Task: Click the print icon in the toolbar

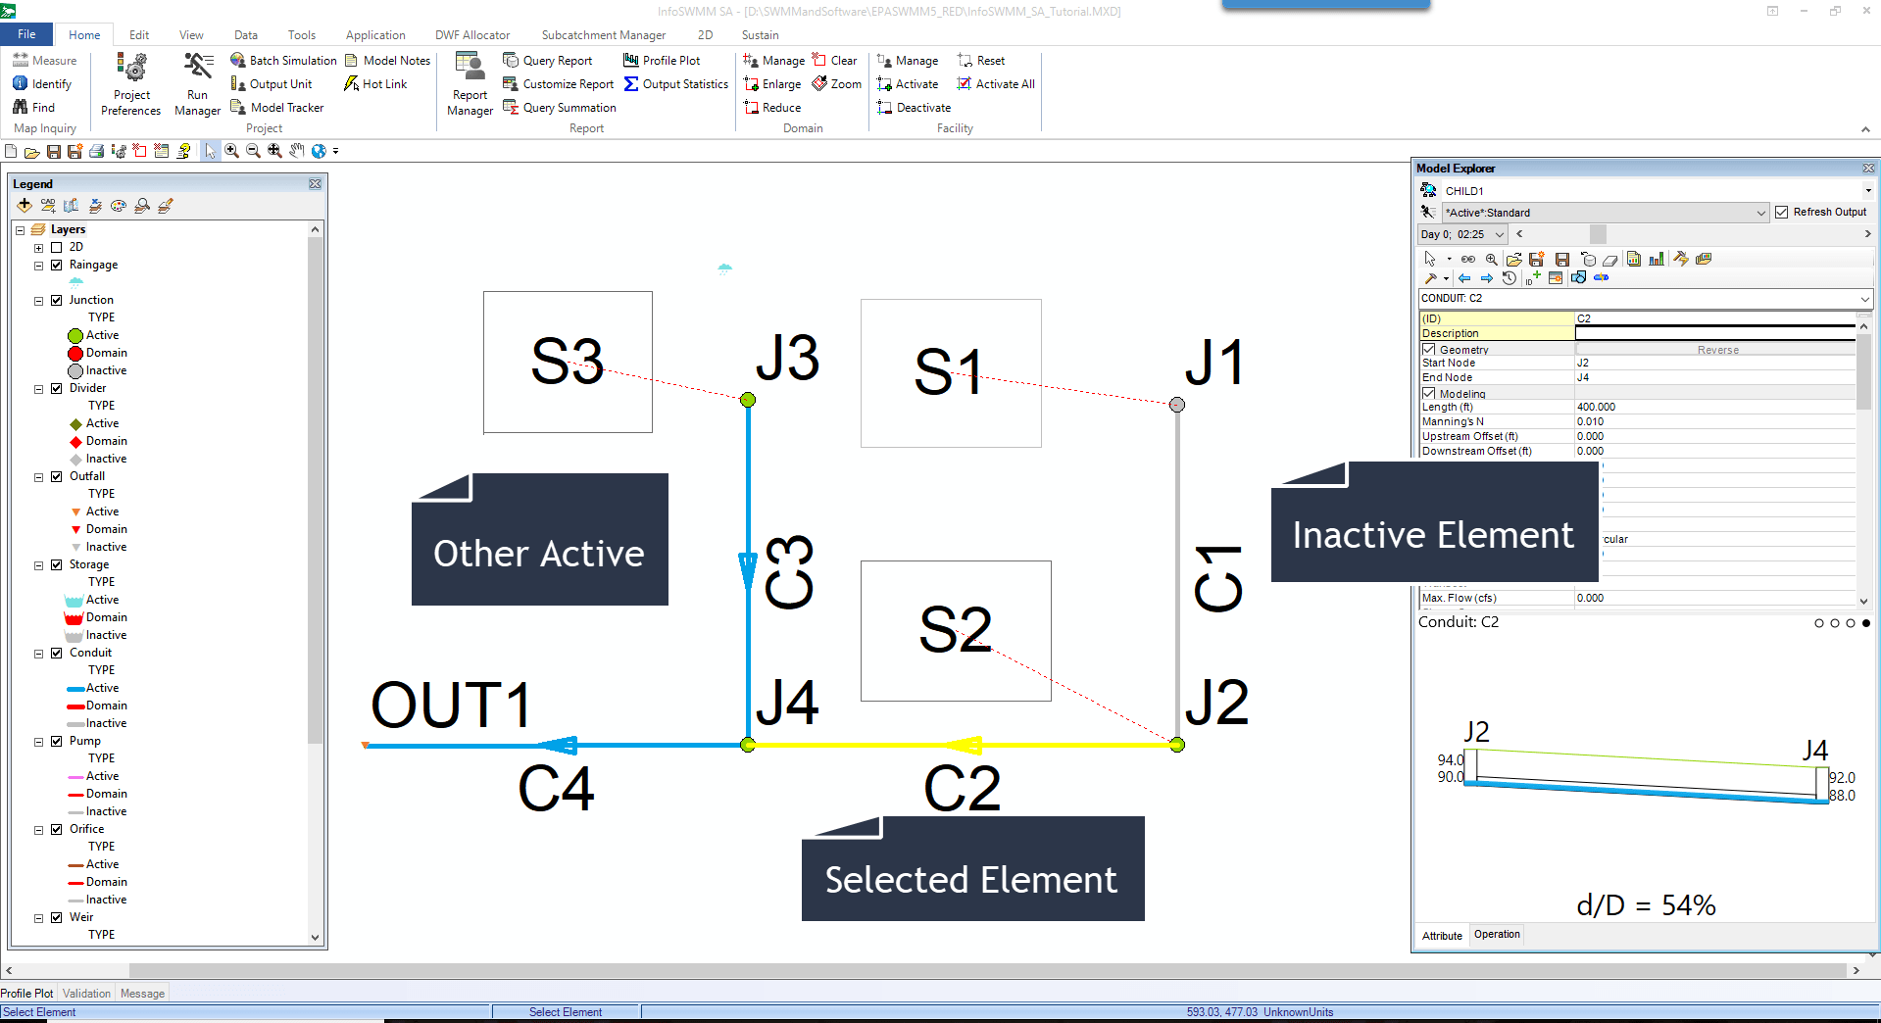Action: [x=97, y=151]
